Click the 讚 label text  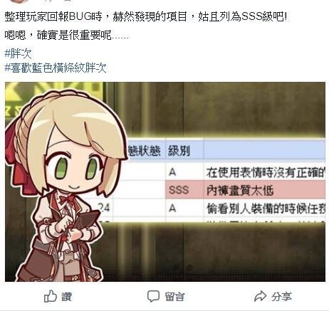(x=67, y=297)
